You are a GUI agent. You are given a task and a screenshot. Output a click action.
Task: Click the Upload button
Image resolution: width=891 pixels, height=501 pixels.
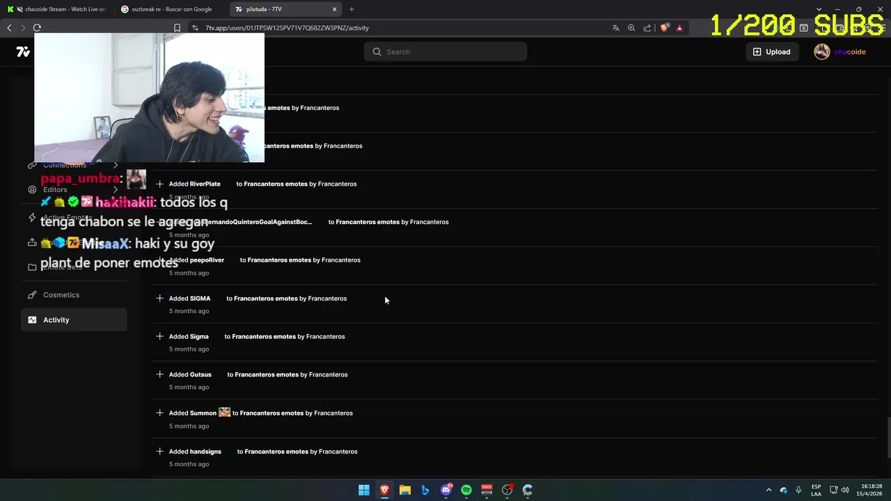pos(772,51)
